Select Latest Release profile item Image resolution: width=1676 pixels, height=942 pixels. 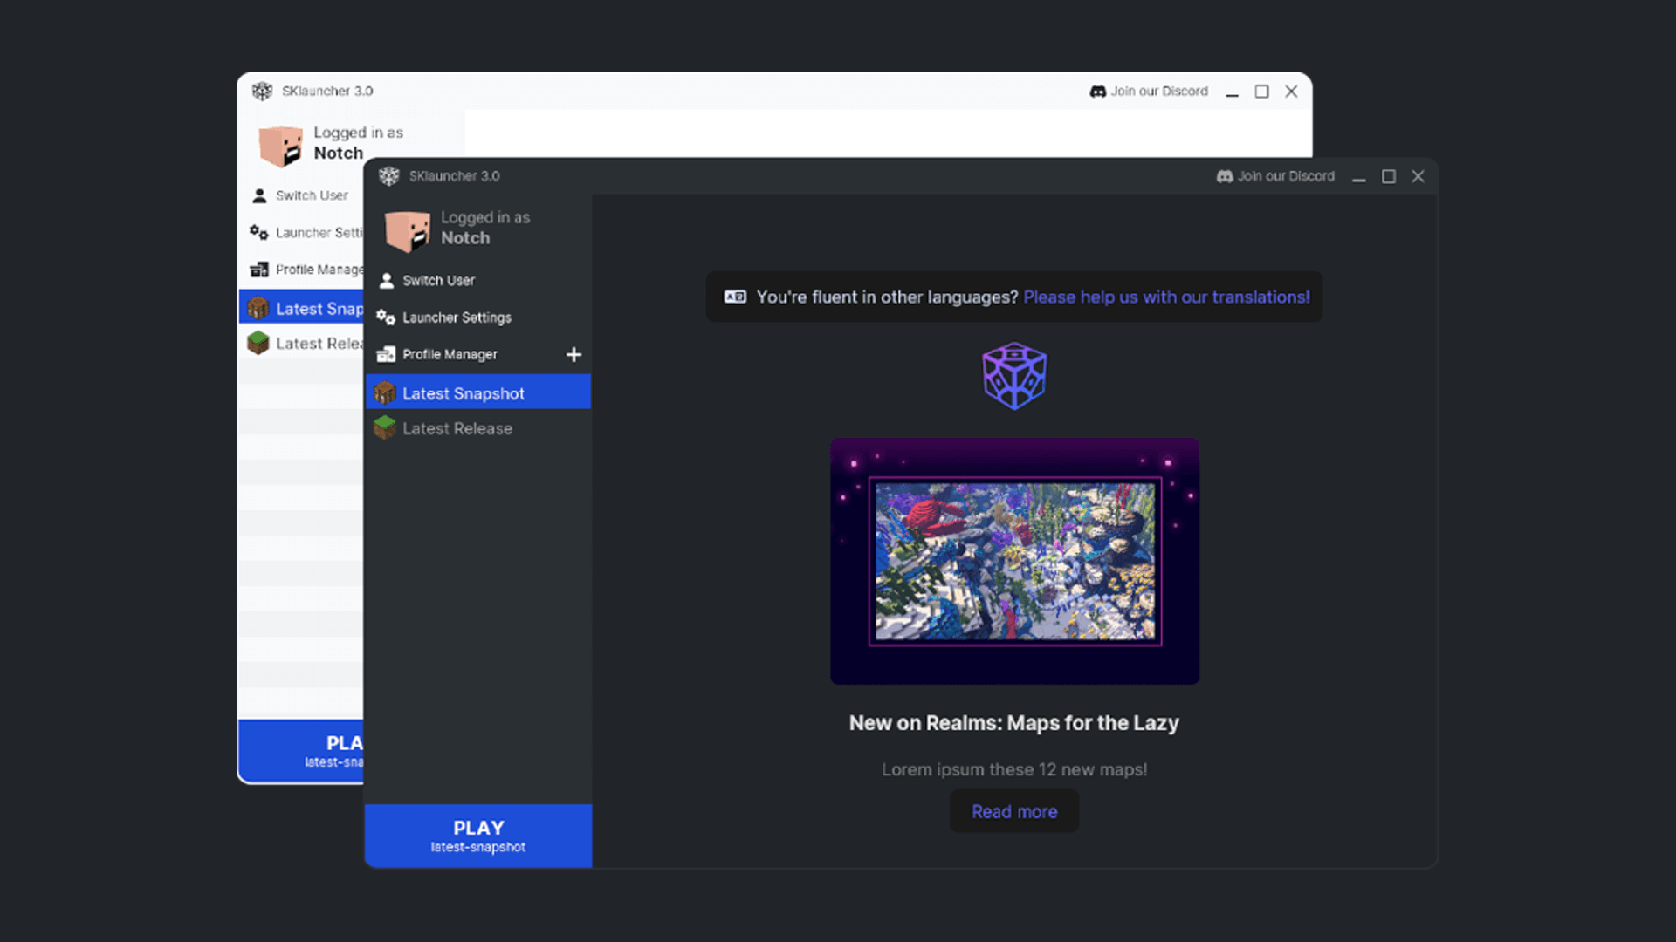tap(457, 427)
